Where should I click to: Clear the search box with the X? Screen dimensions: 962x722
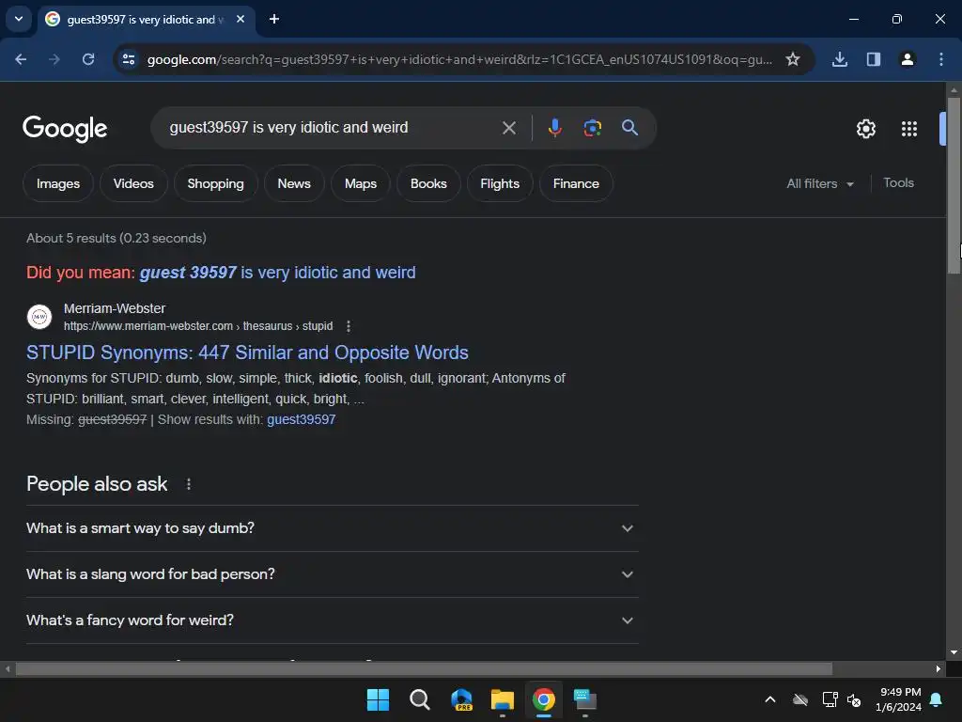pyautogui.click(x=509, y=128)
